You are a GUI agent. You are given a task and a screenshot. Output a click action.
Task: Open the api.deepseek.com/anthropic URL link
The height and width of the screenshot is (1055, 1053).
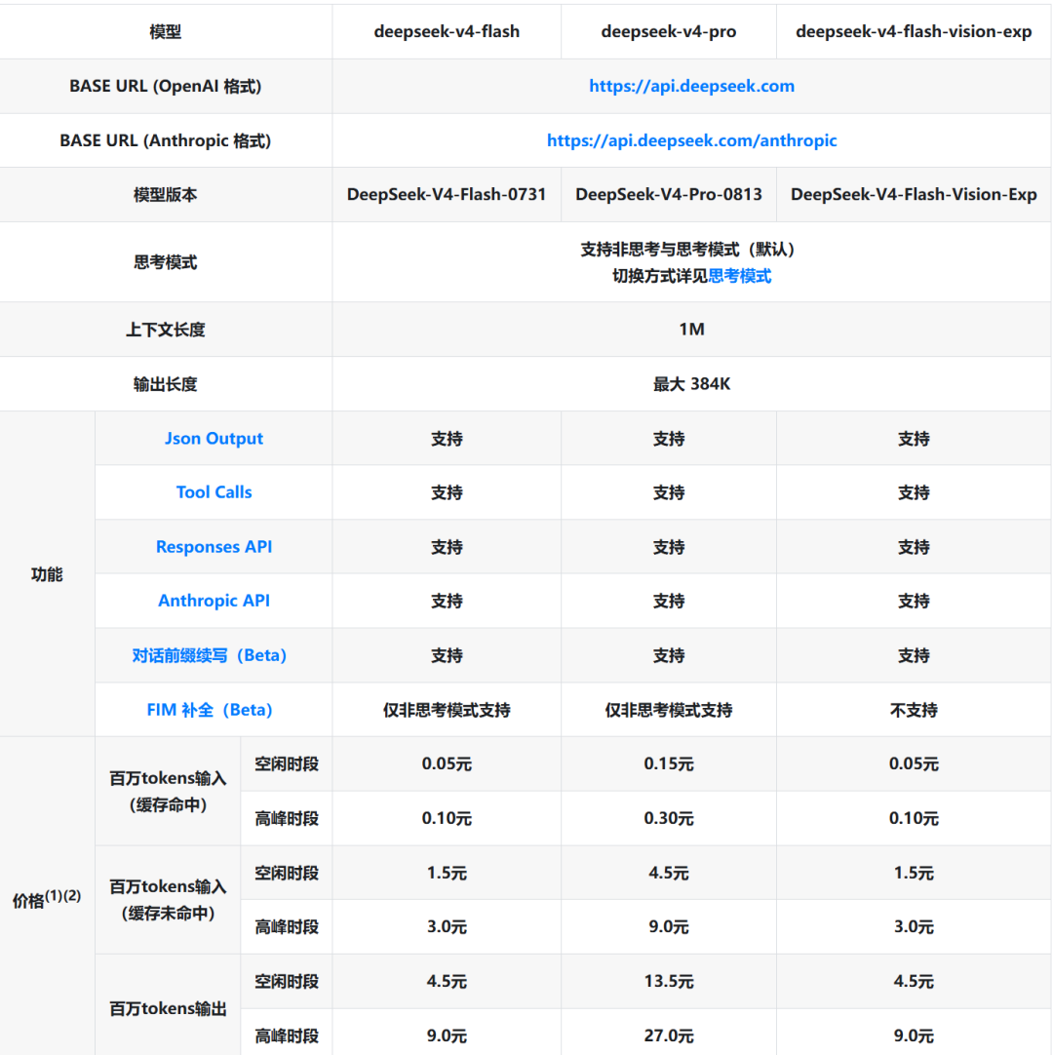coord(691,140)
